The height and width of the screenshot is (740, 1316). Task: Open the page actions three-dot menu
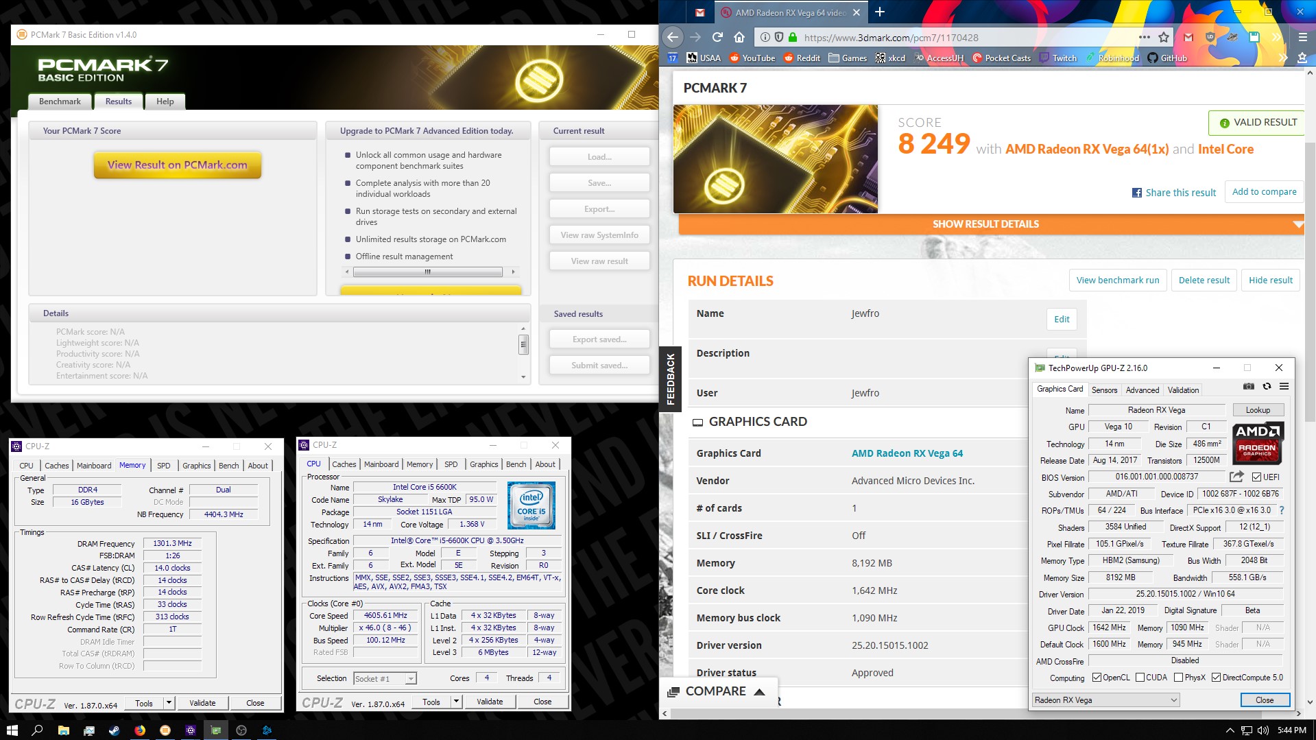pos(1144,37)
